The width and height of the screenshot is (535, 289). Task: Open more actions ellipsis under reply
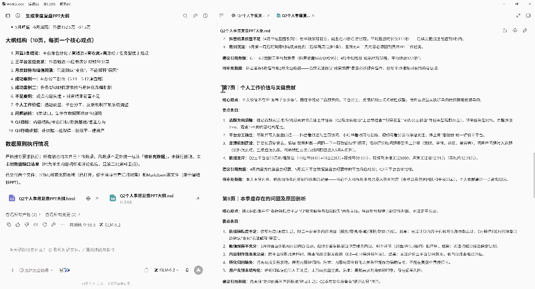63,225
